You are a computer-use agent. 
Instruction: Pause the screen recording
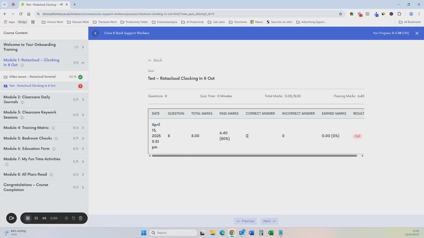tap(36, 218)
